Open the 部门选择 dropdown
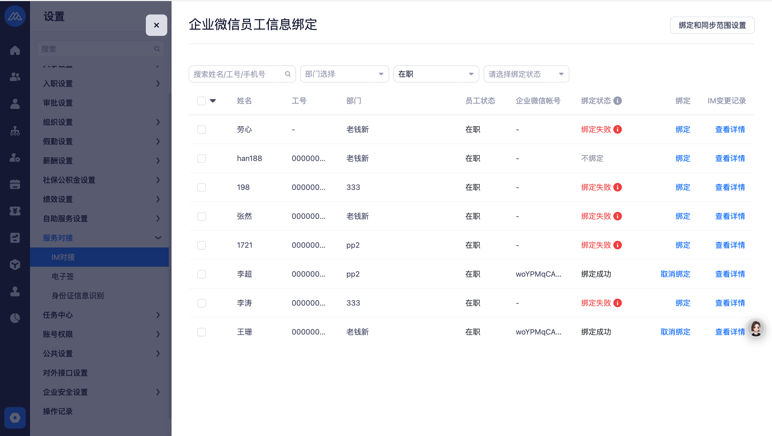 point(344,74)
